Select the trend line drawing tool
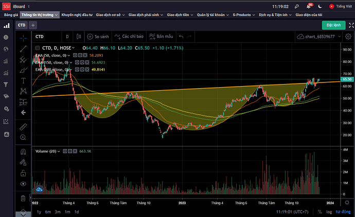 23,49
